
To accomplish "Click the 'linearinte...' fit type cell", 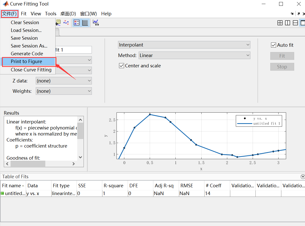I will tap(64, 193).
